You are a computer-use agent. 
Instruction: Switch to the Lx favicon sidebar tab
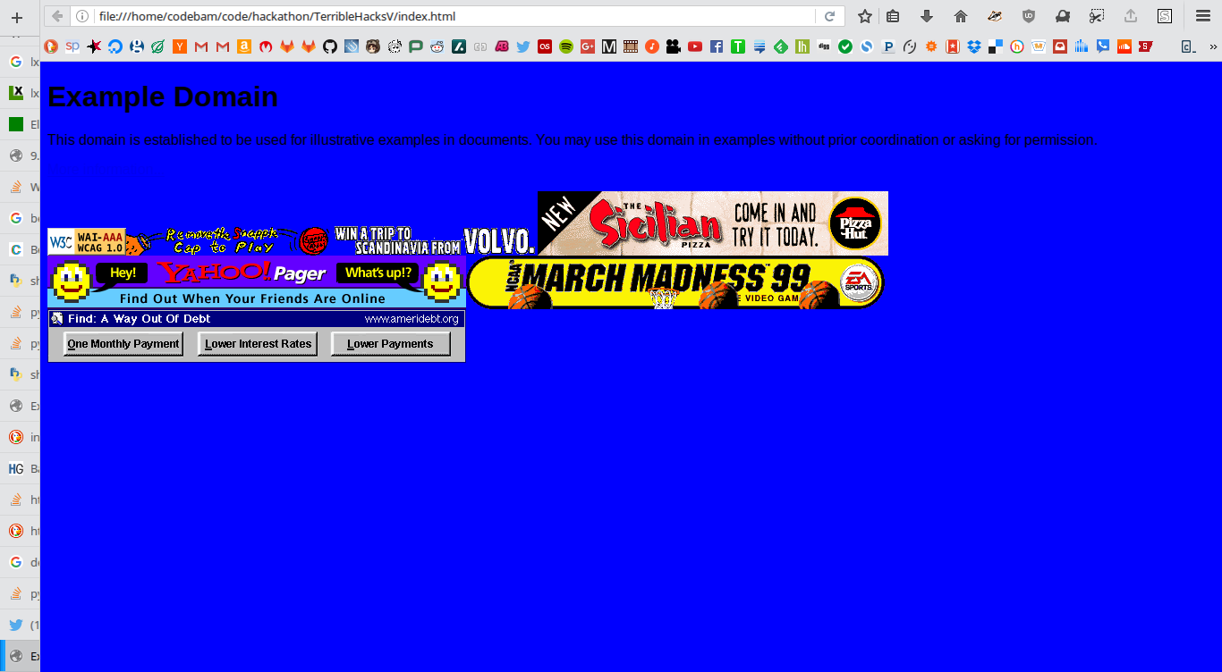click(x=20, y=93)
